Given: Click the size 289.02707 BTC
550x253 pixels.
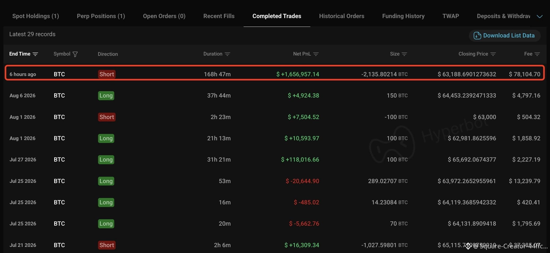Looking at the screenshot, I should (x=388, y=181).
